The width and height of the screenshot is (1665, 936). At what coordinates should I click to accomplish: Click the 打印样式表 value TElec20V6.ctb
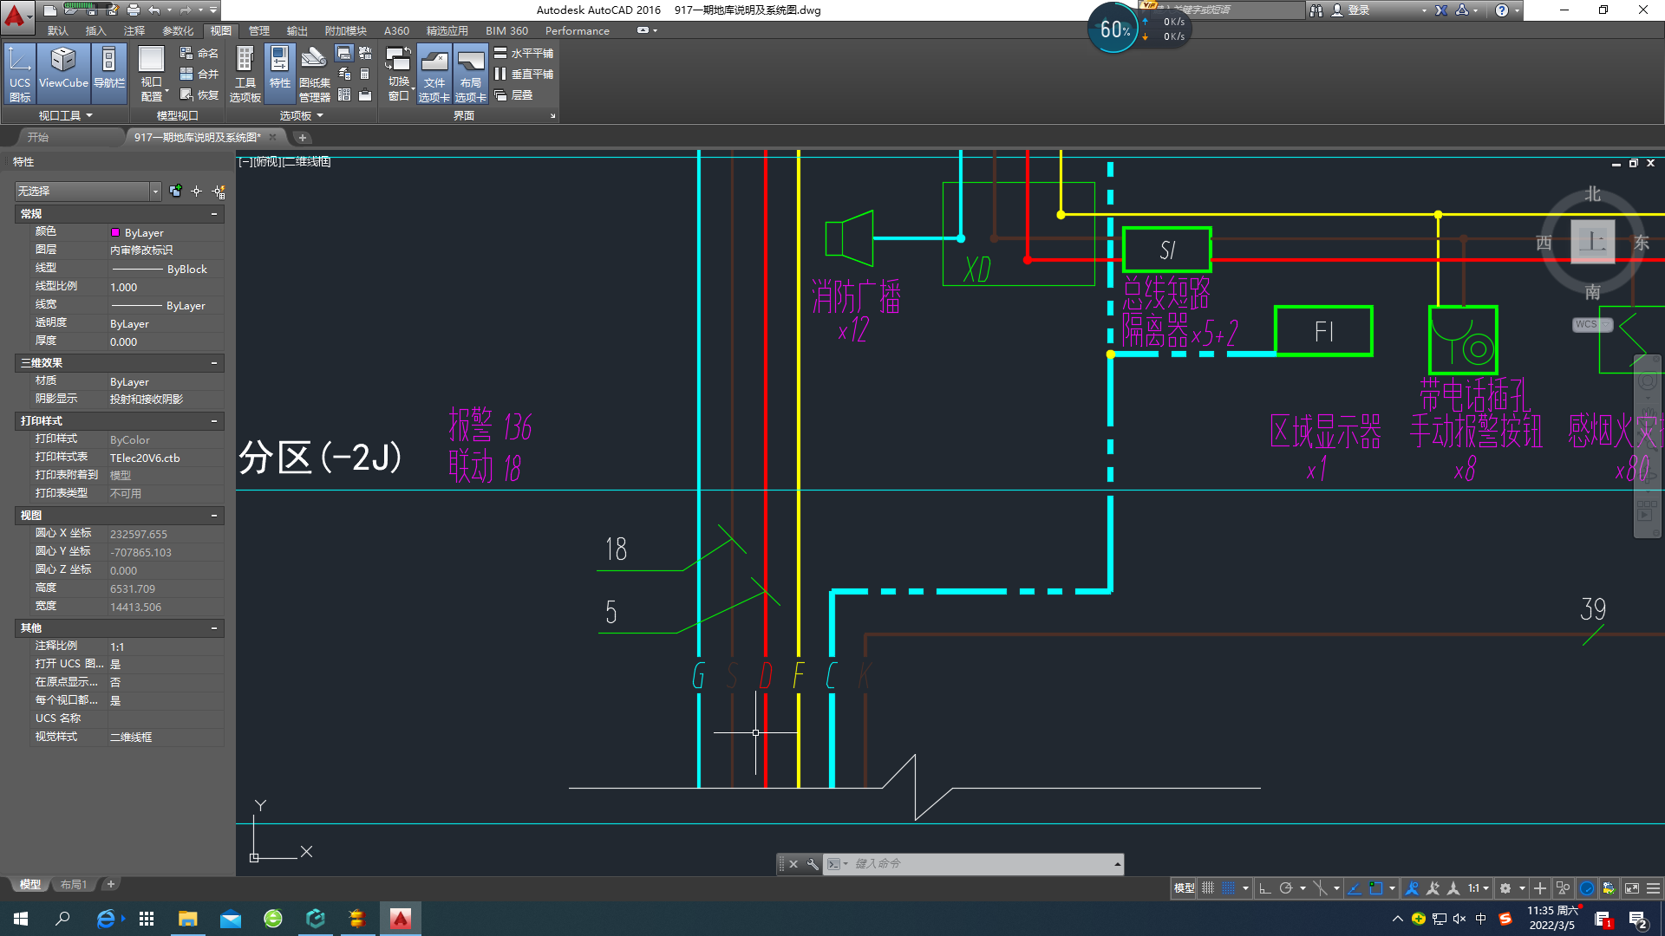(x=166, y=458)
